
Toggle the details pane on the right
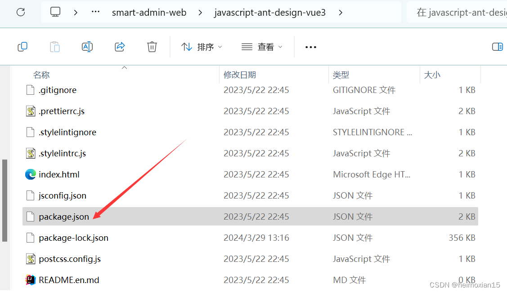498,46
